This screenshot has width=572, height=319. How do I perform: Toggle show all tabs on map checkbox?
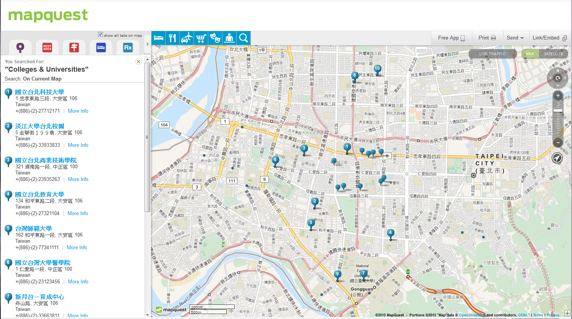[100, 35]
